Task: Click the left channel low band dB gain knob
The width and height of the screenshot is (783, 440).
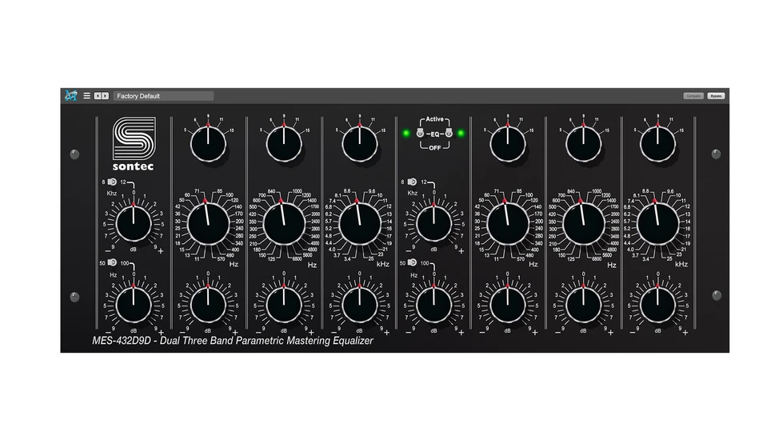Action: (208, 304)
